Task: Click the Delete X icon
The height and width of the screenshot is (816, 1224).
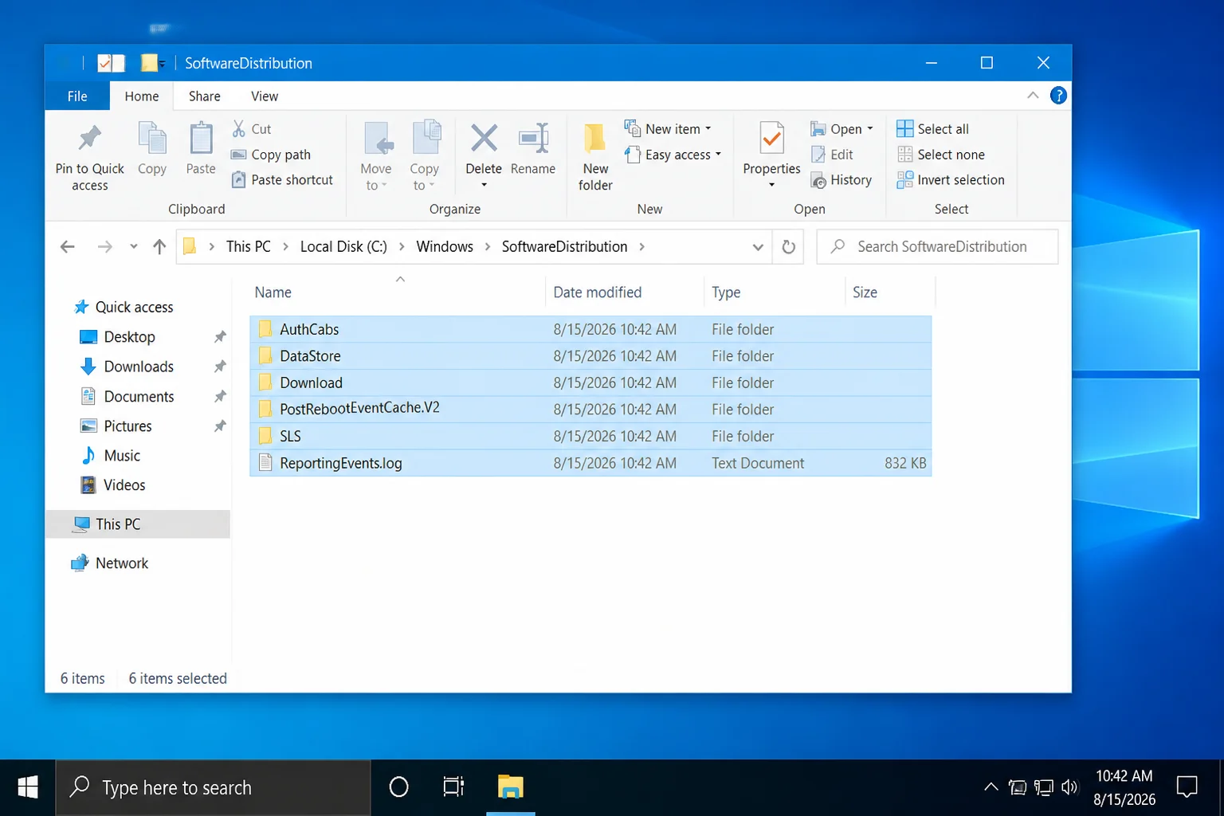Action: coord(484,139)
